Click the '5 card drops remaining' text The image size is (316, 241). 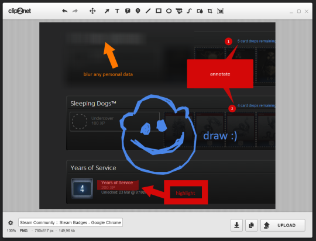coord(256,41)
